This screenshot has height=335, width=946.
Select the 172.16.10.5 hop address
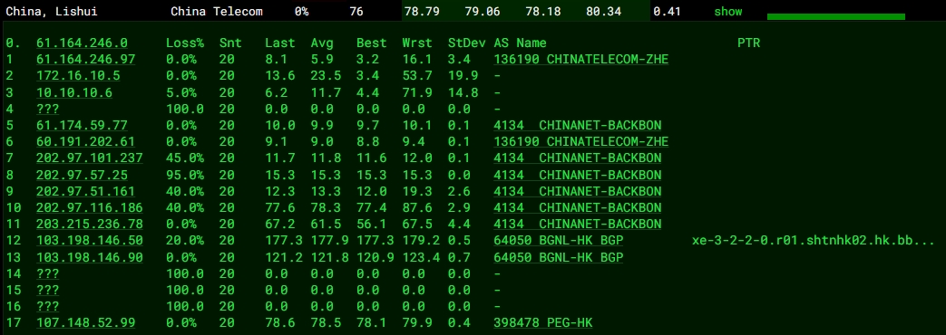coord(78,75)
